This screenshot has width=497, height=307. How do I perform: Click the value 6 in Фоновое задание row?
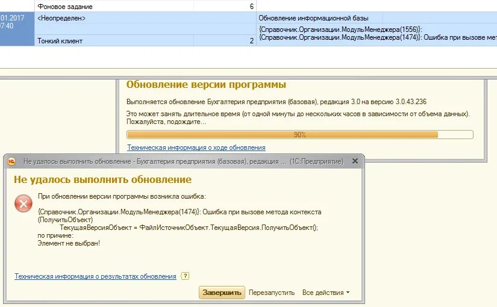pyautogui.click(x=252, y=7)
